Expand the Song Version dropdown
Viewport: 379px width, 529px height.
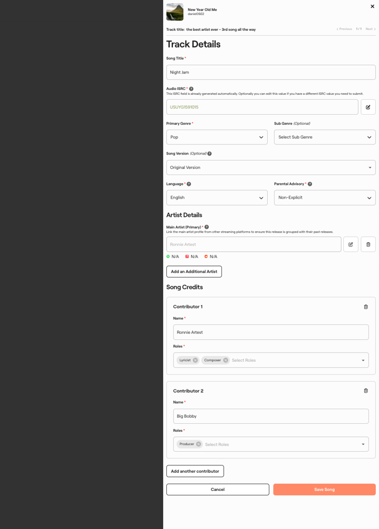pyautogui.click(x=270, y=168)
